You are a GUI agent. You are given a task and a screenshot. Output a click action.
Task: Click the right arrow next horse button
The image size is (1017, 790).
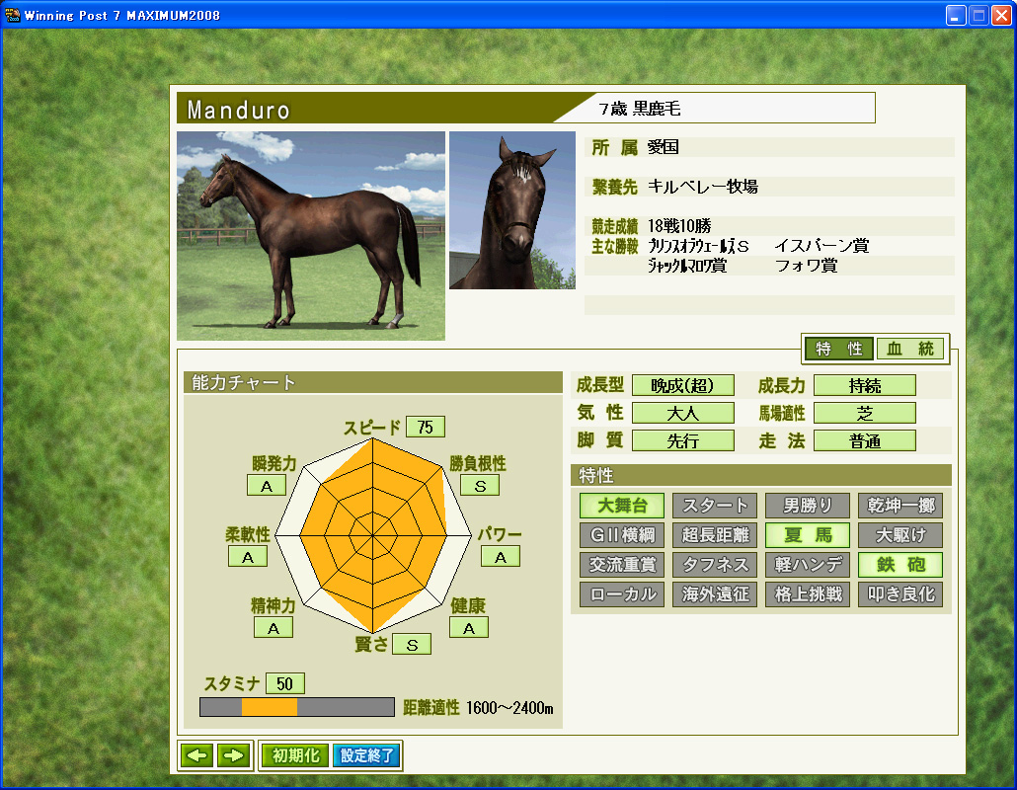coord(233,755)
